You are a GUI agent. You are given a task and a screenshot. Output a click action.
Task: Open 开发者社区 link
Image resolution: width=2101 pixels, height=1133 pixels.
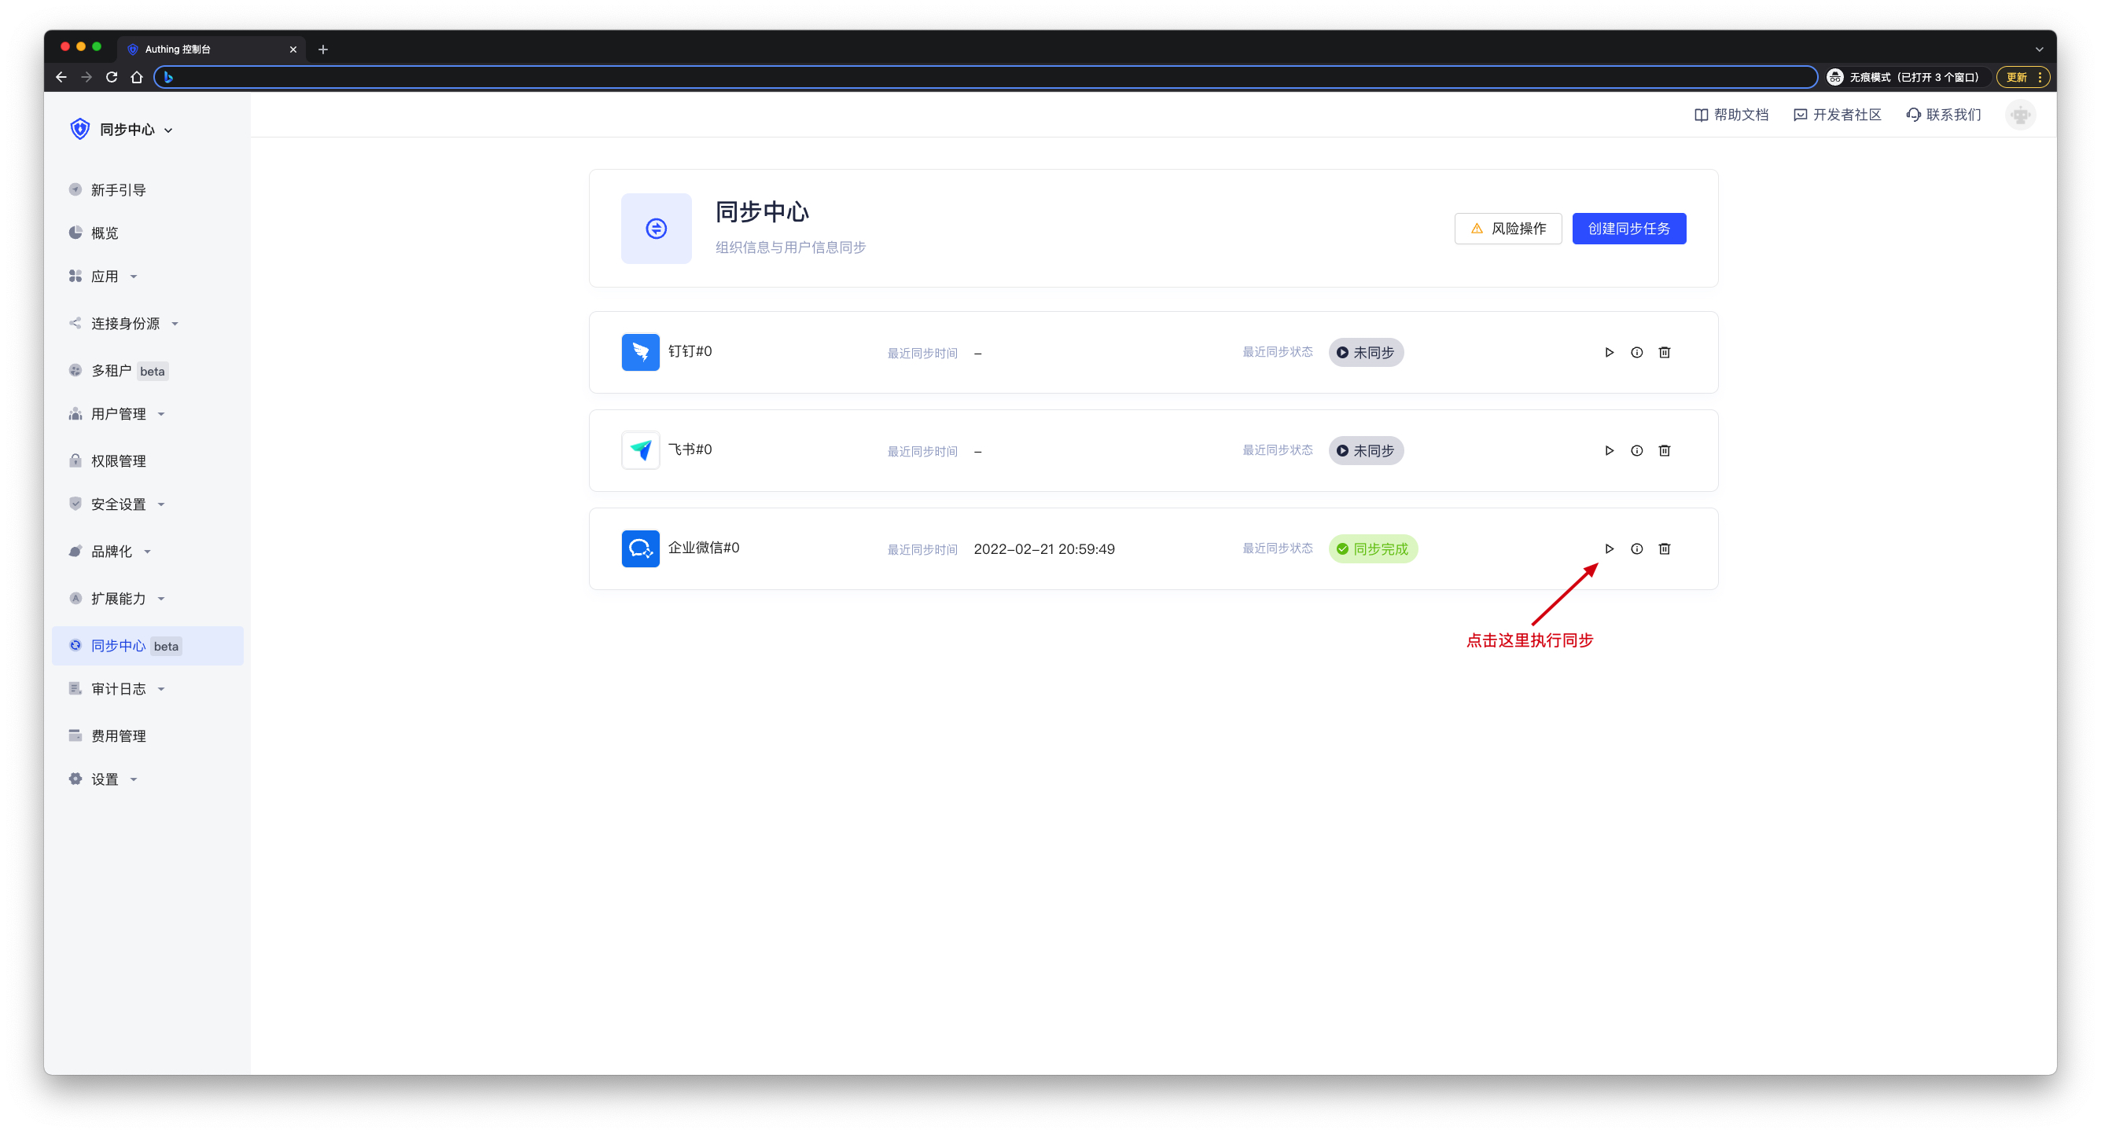coord(1837,115)
